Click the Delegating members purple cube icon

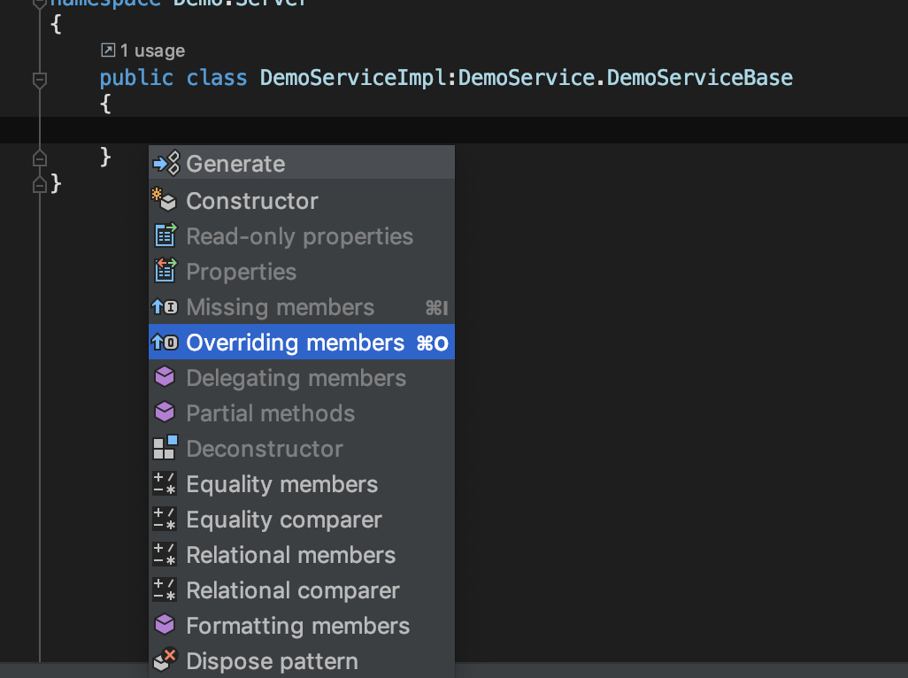point(165,378)
